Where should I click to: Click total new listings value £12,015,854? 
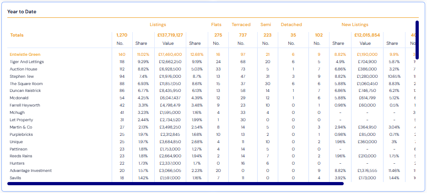pos(367,35)
